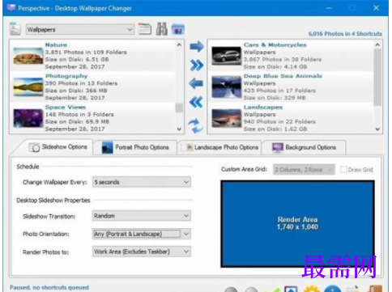
Task: Click the yellow gear settings icon at bottom
Action: point(312,289)
